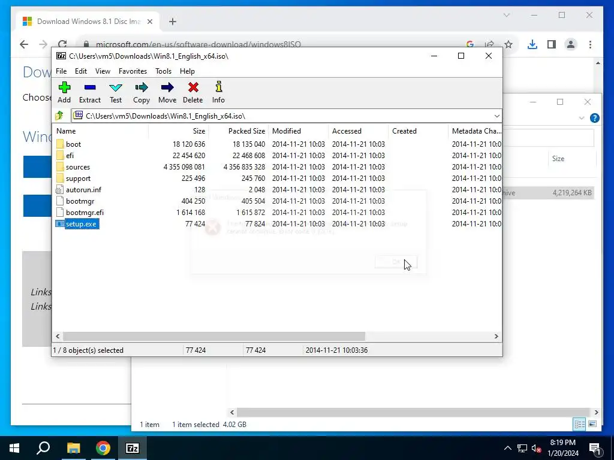The height and width of the screenshot is (460, 614).
Task: Expand the File Explorer ribbon chevron
Action: coord(582,118)
